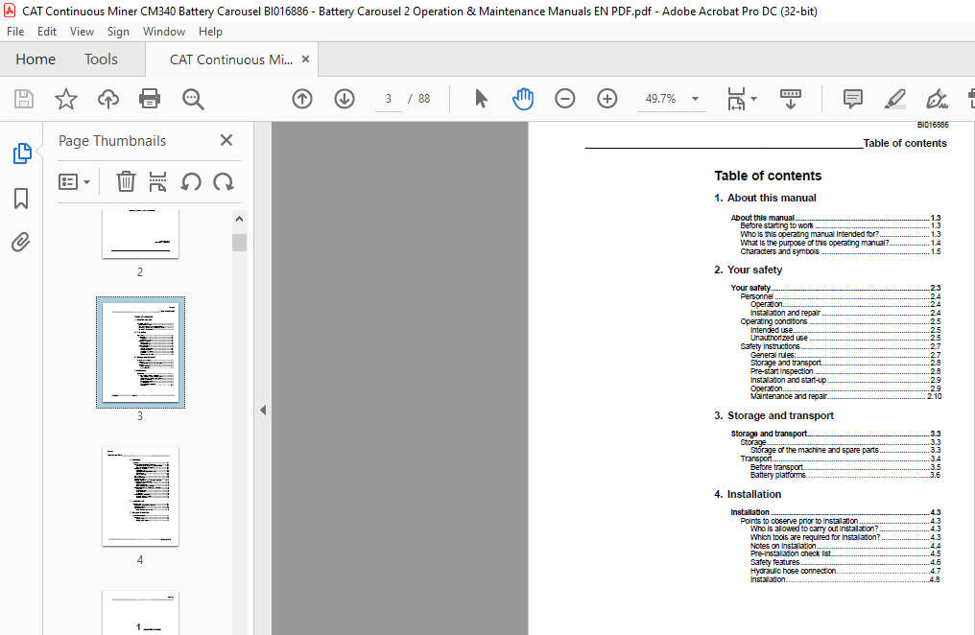Close the Page Thumbnails panel

[226, 140]
